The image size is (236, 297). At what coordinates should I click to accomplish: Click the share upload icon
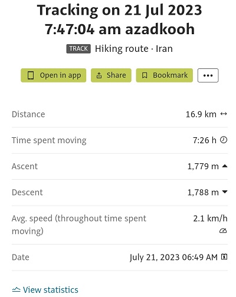[99, 75]
